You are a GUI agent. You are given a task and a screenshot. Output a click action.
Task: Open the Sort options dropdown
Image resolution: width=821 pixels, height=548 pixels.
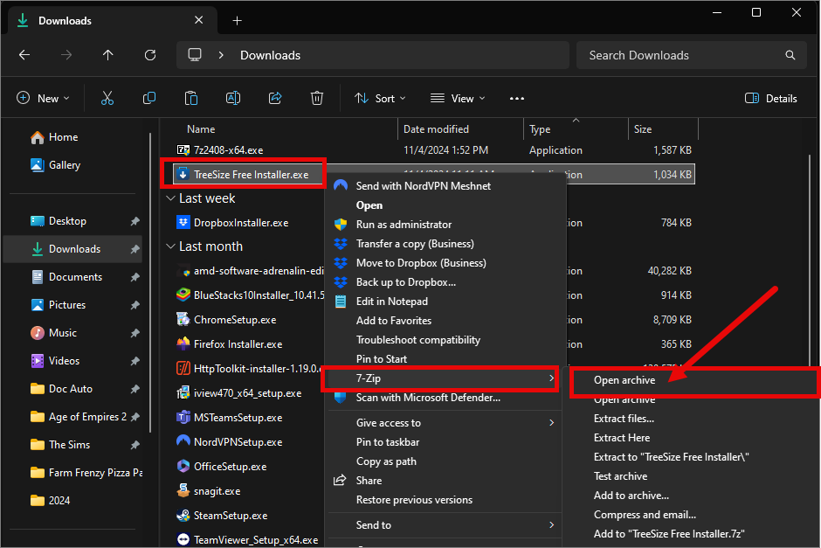(380, 98)
